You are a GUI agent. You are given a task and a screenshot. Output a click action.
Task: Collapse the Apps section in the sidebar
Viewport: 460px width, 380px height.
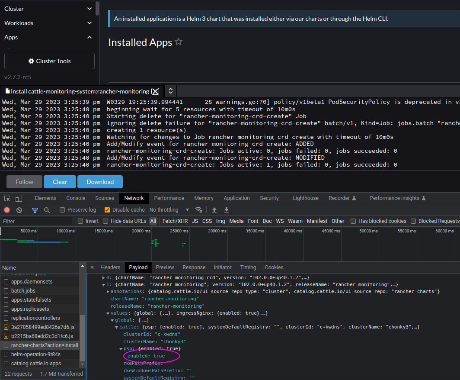(x=89, y=37)
